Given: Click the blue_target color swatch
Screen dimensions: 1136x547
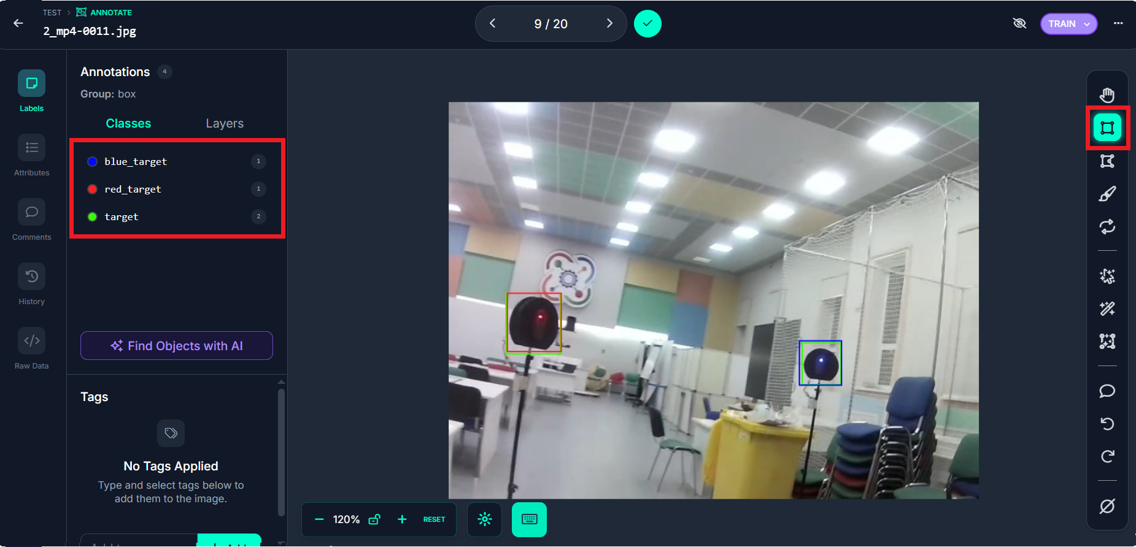Looking at the screenshot, I should click(x=92, y=161).
